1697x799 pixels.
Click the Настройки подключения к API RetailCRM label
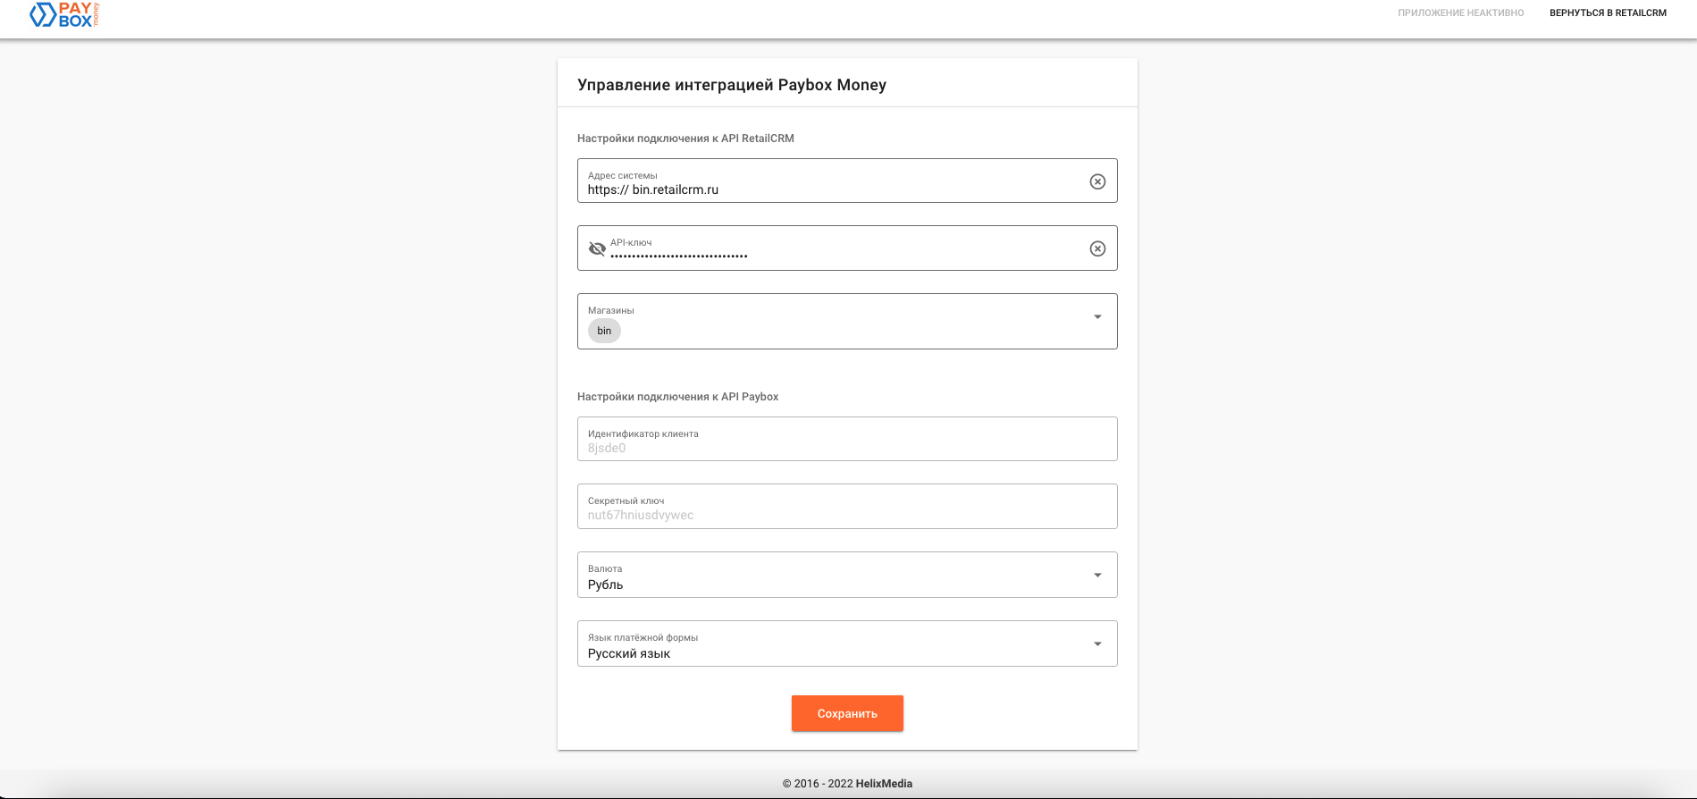(x=685, y=139)
